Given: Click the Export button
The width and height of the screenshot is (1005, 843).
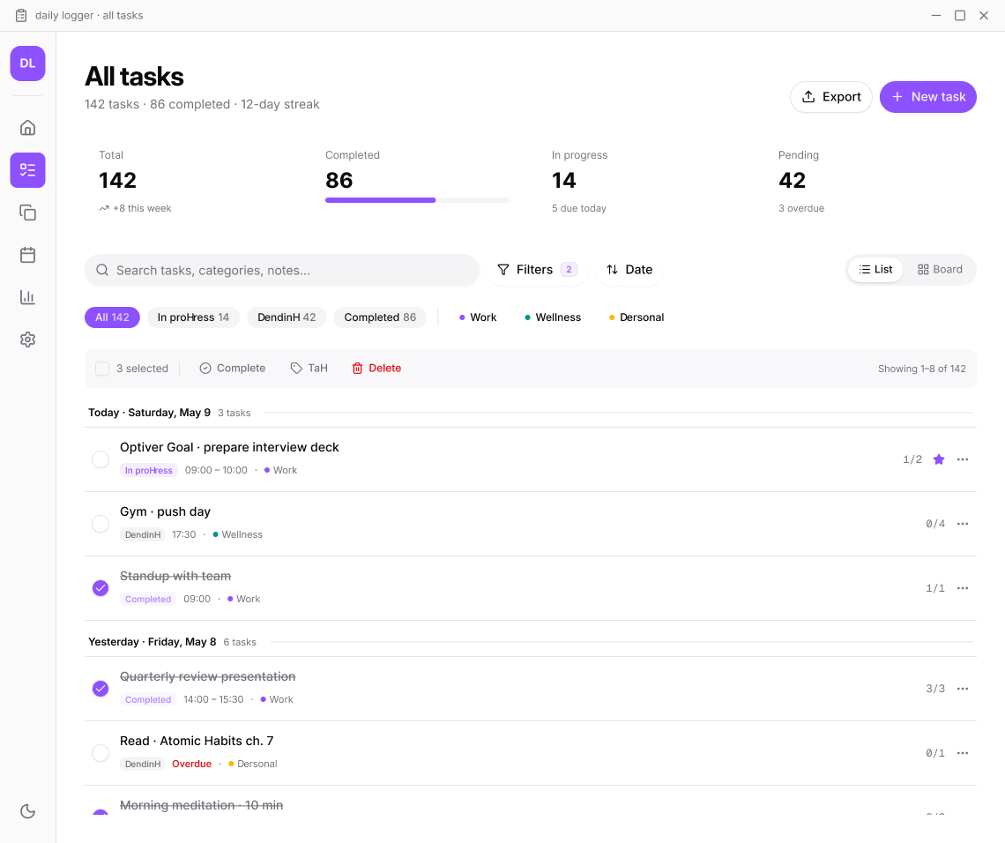Looking at the screenshot, I should (830, 97).
